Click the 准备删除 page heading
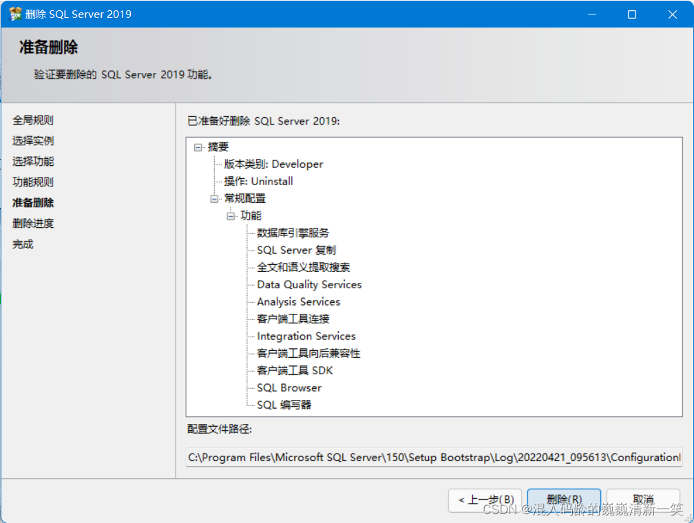This screenshot has height=523, width=694. pos(49,47)
